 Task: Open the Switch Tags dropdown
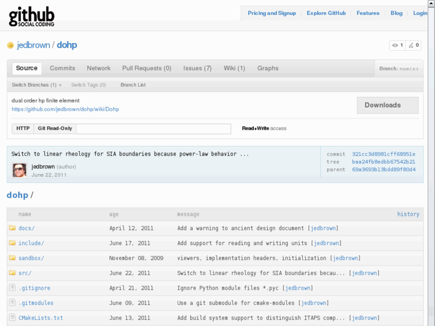(89, 85)
